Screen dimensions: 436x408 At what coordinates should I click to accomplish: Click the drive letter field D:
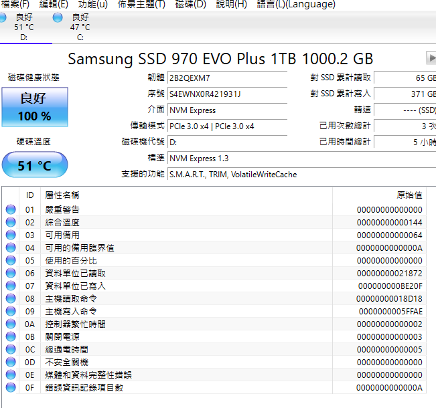pyautogui.click(x=227, y=142)
